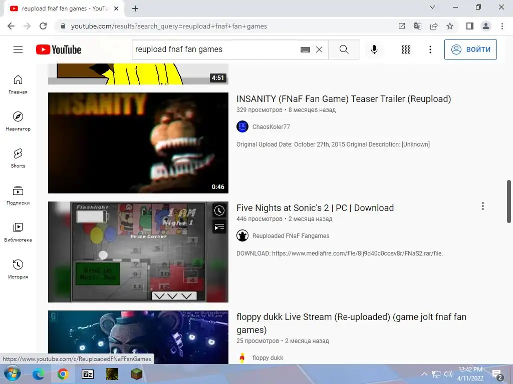Open floppy dukk Live Stream title
This screenshot has height=384, width=513.
(x=351, y=323)
